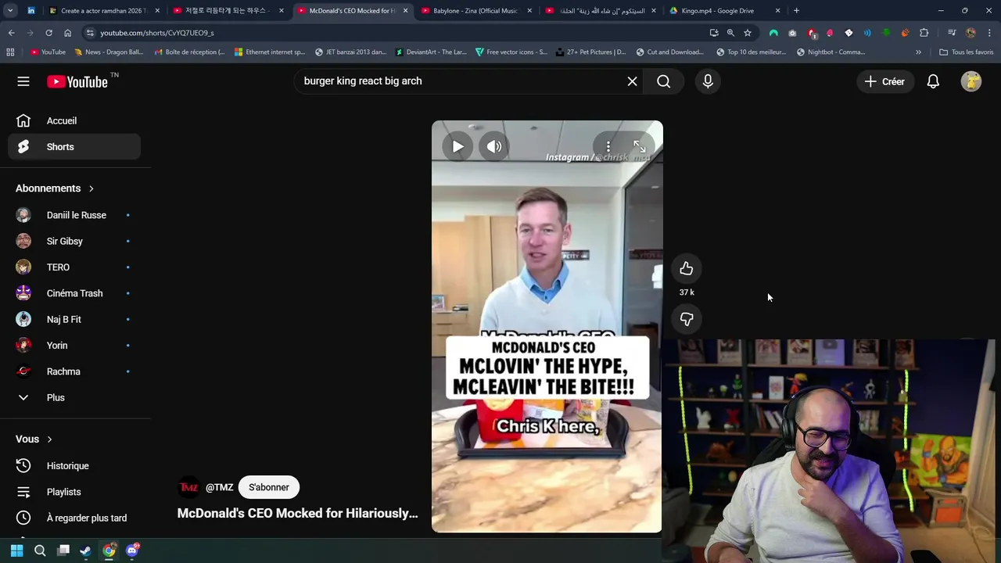Open the Créer button
1001x563 pixels.
[x=884, y=81]
